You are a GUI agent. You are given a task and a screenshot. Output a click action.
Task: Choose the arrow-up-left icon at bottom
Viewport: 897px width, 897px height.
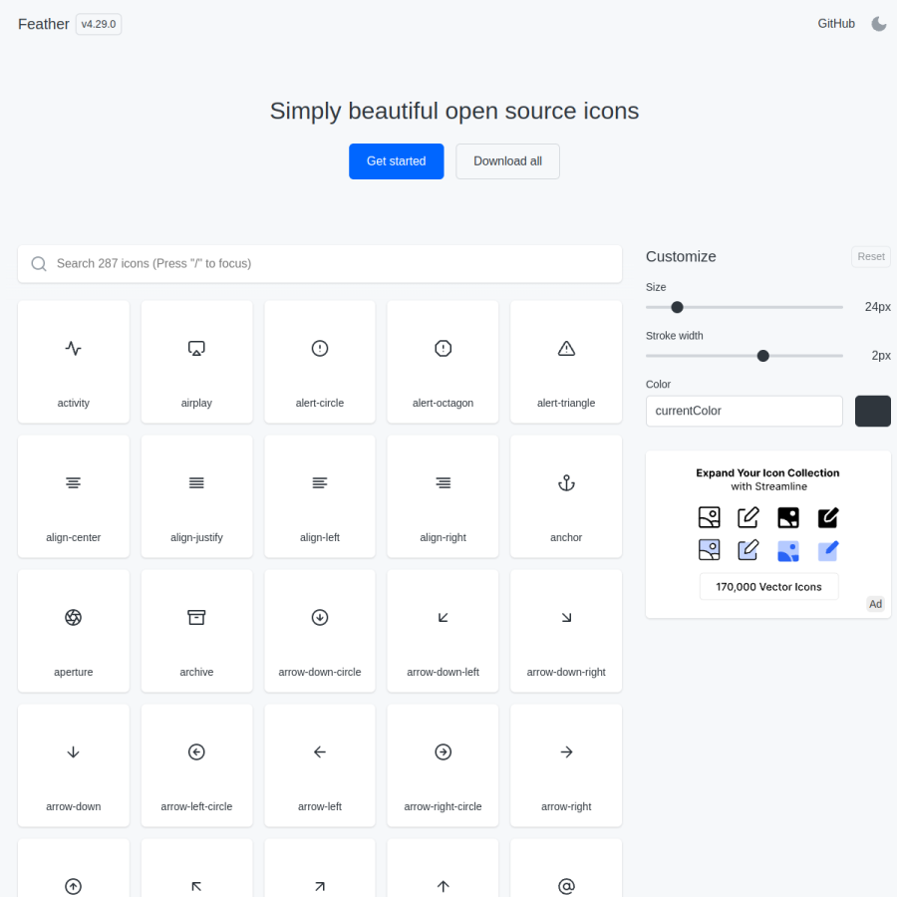pos(196,868)
